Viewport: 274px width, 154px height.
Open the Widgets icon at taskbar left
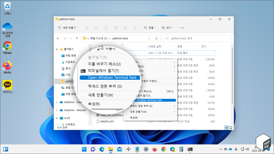(x=5, y=149)
